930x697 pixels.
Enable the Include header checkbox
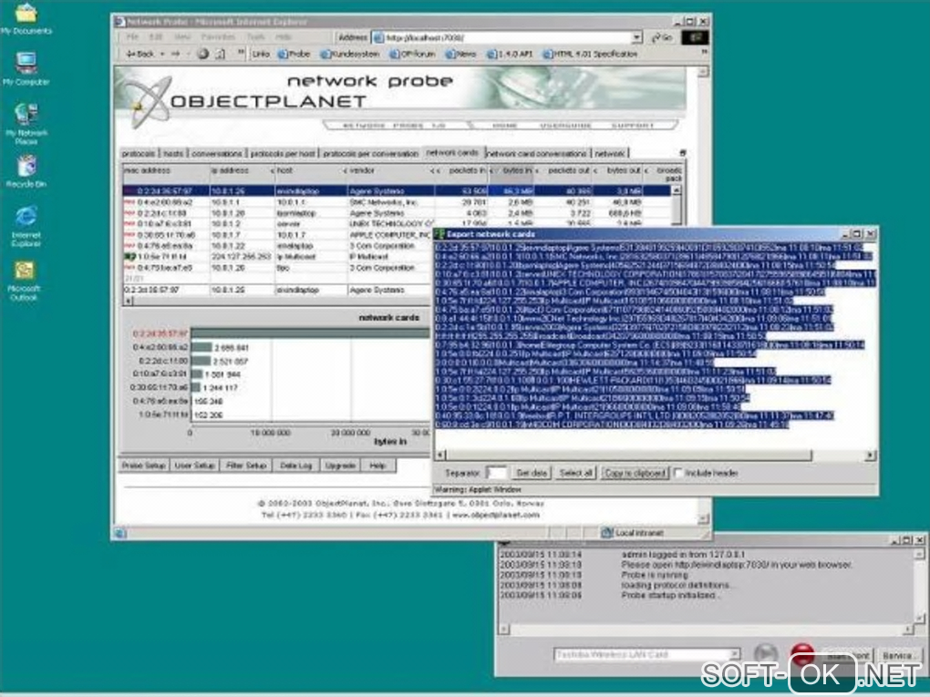pos(678,473)
